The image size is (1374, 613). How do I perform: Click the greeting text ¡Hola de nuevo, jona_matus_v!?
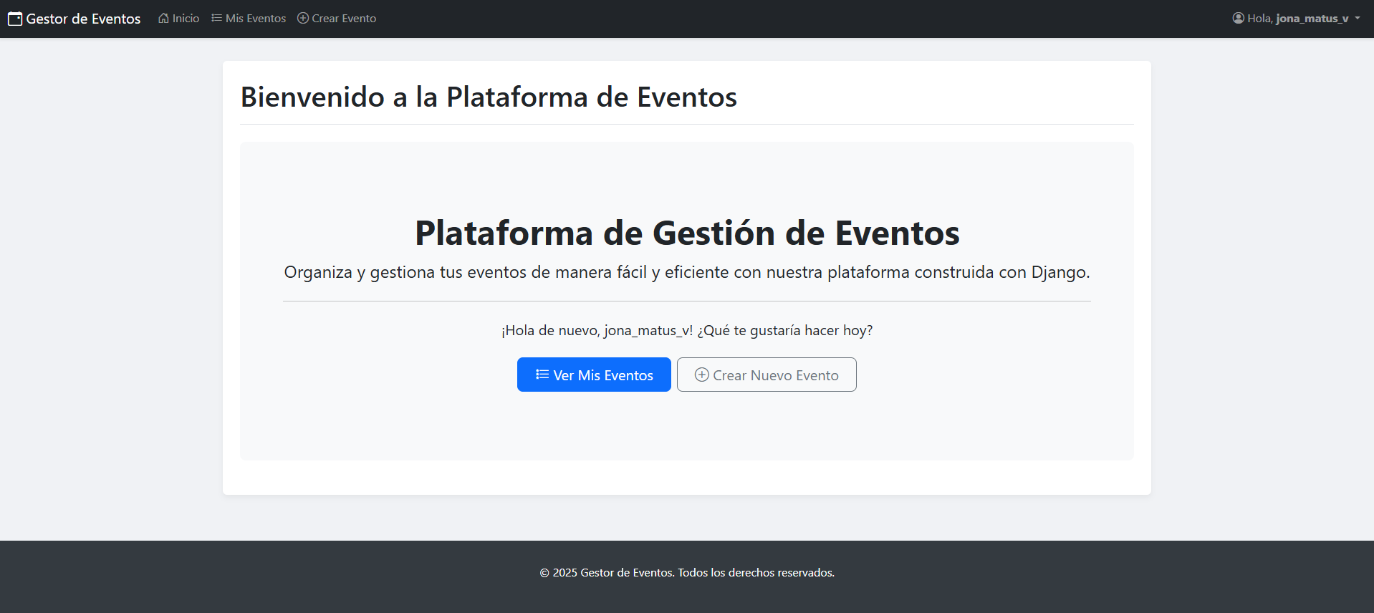click(597, 330)
